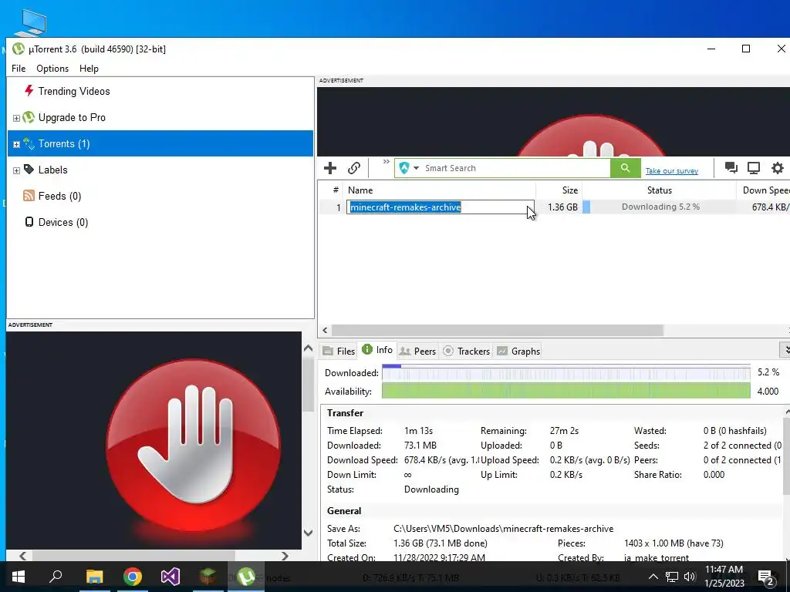
Task: Open the Help menu
Action: coord(89,69)
